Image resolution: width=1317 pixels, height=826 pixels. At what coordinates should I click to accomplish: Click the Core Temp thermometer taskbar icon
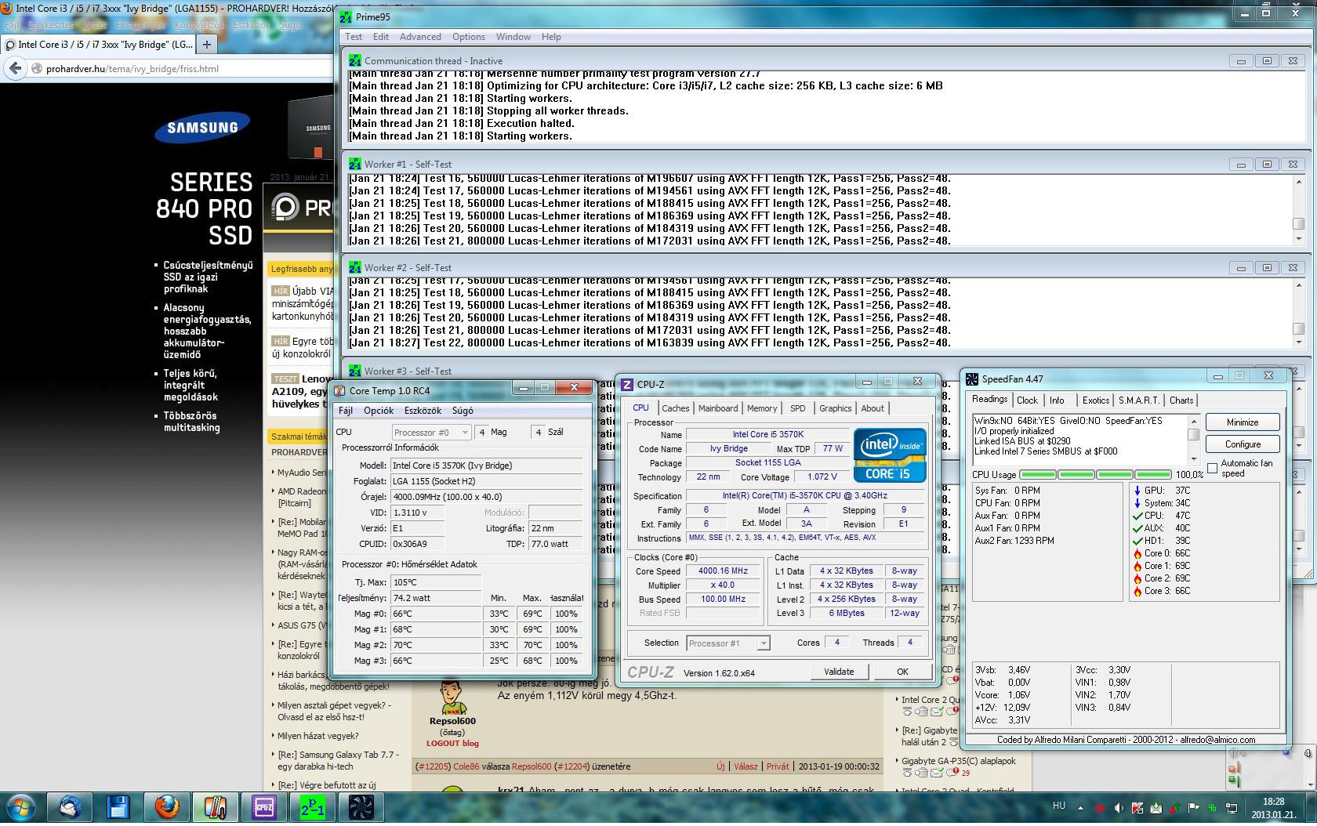(215, 806)
